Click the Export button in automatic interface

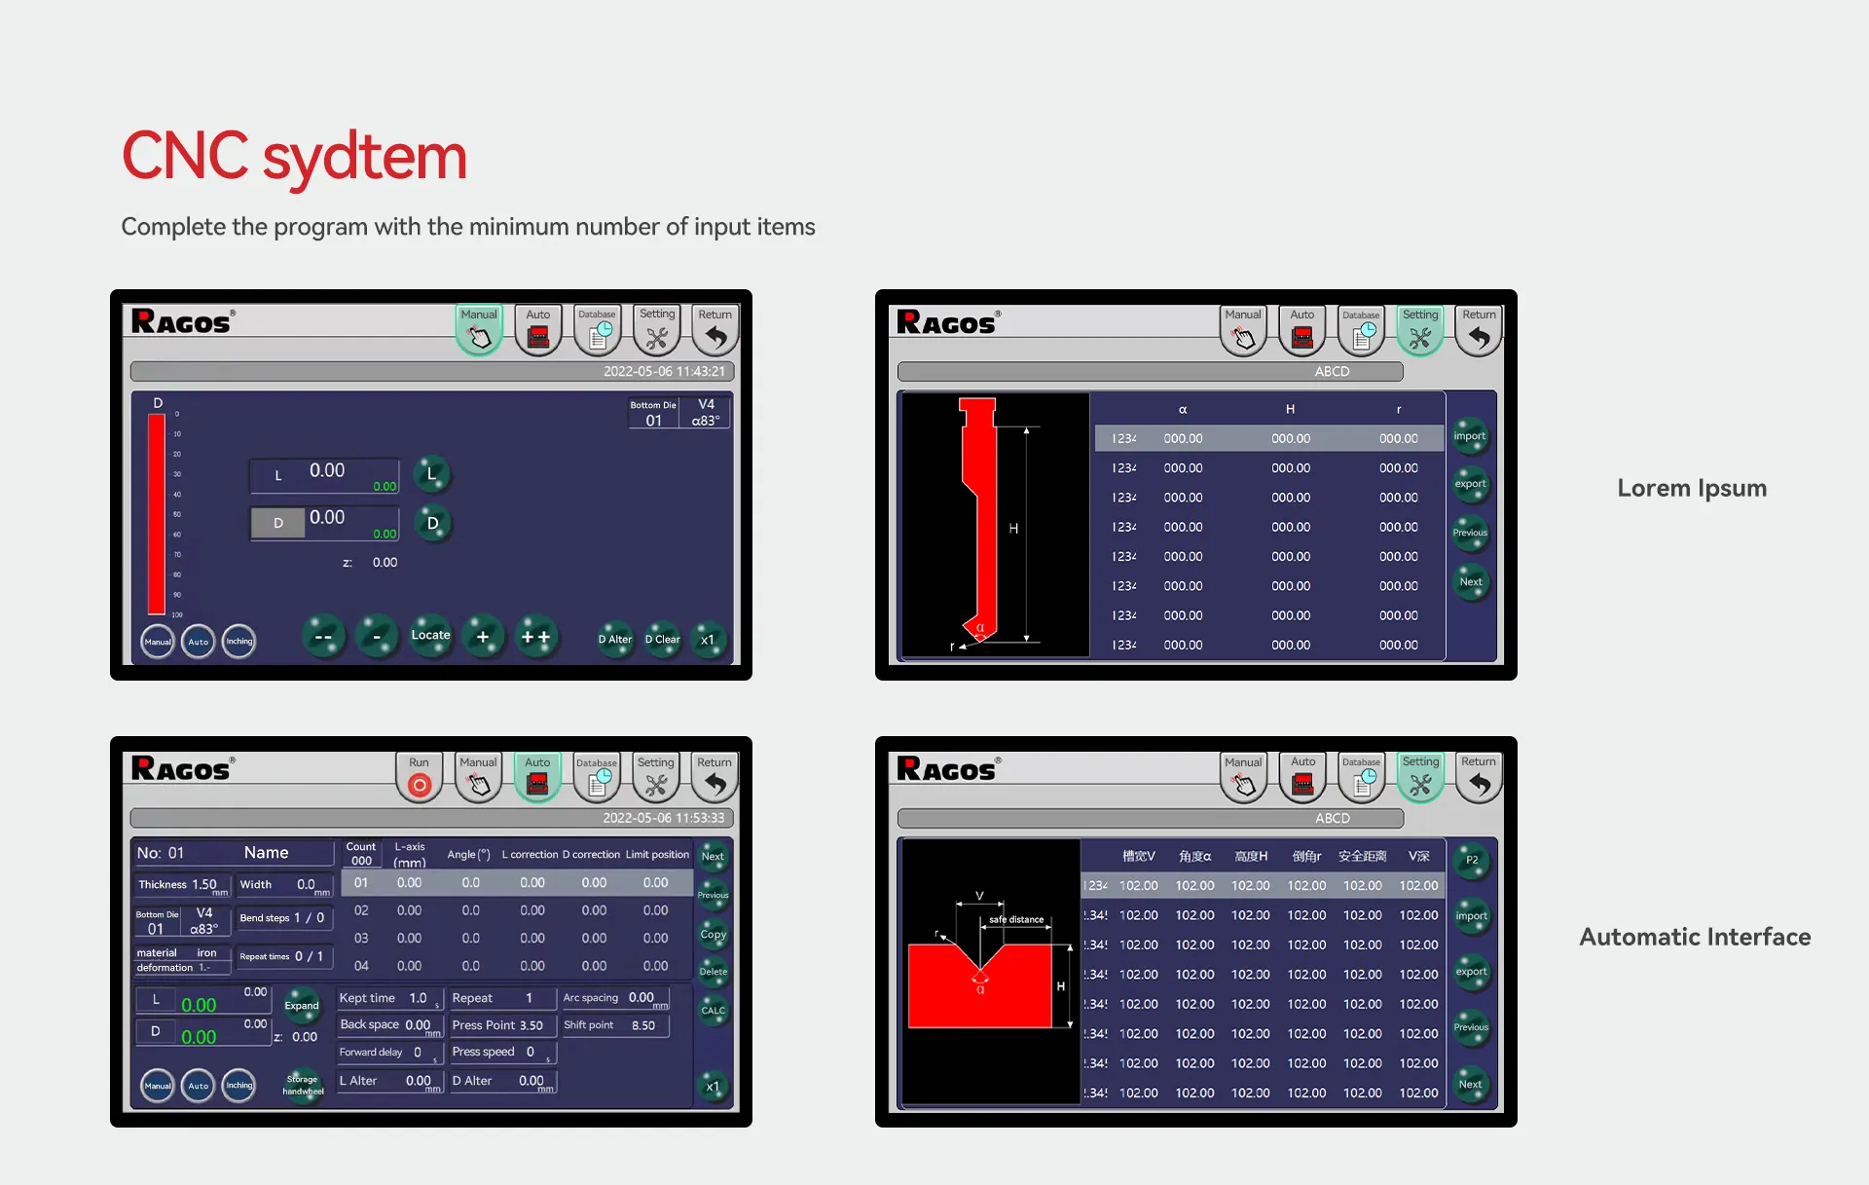pos(1474,976)
